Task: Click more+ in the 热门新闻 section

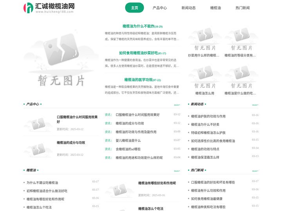Action: click(255, 171)
